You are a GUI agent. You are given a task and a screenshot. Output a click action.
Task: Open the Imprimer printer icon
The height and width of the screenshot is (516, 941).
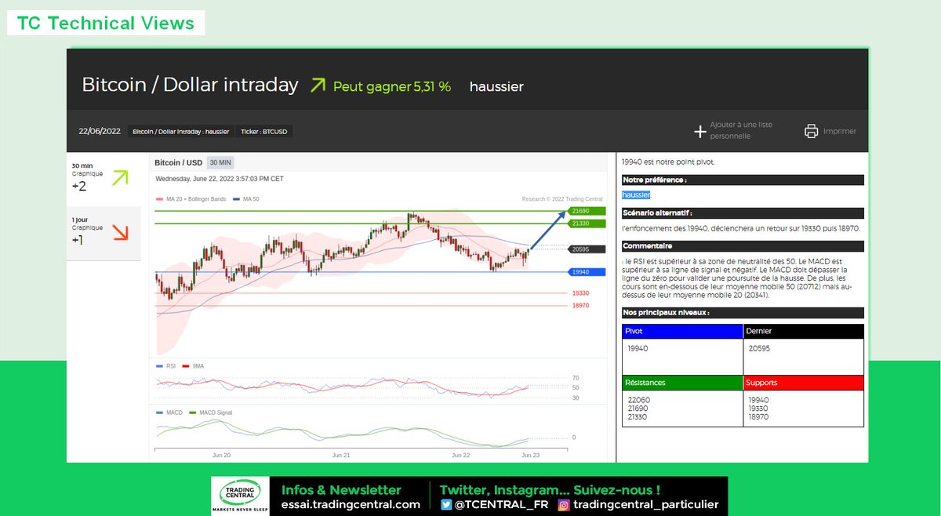(812, 130)
